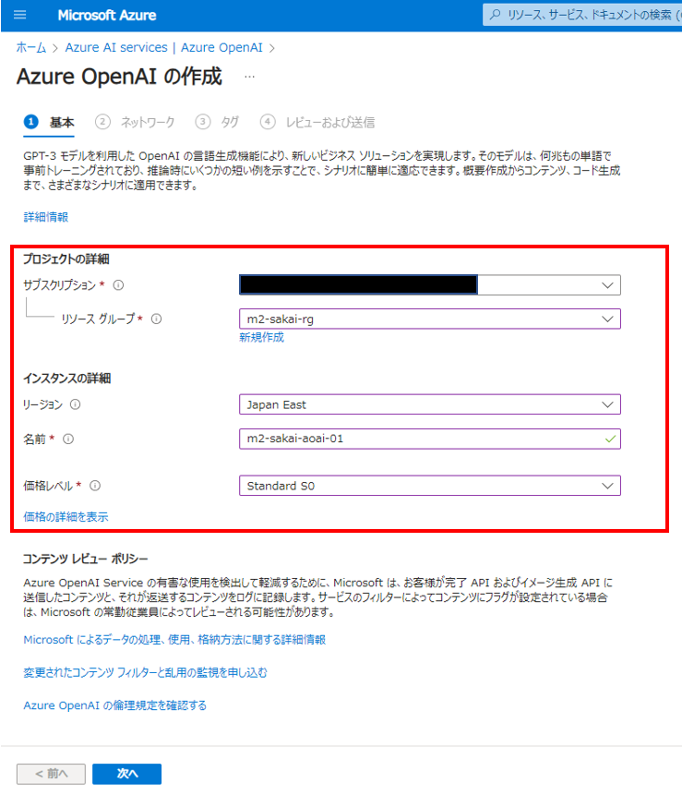Click the 名前 input field m2-sakai-aoai-01
The width and height of the screenshot is (682, 807).
pos(429,439)
